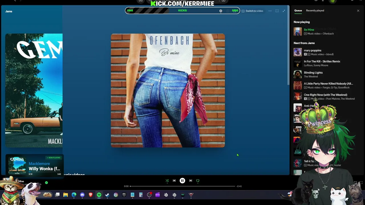365x205 pixels.
Task: Click Switch to video
Action: (x=252, y=11)
